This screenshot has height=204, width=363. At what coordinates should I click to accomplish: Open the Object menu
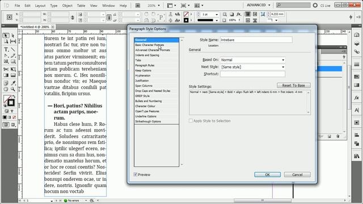pos(67,6)
